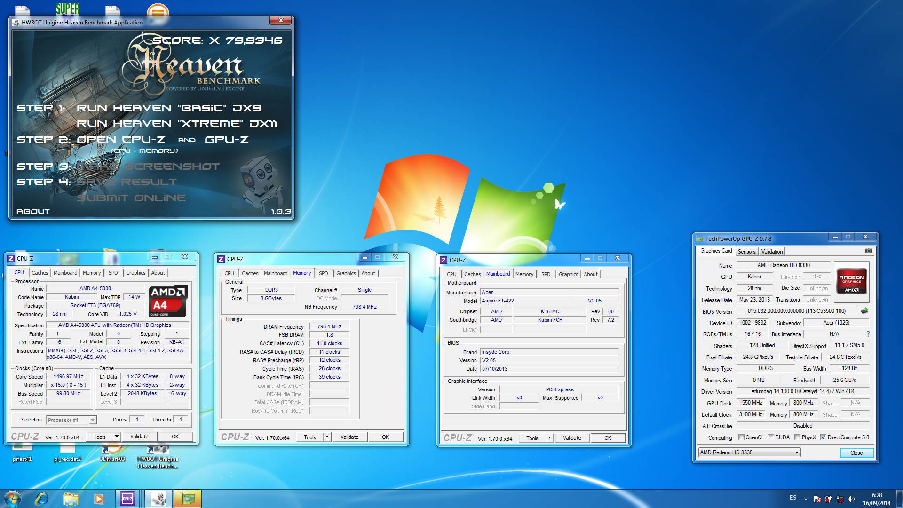The height and width of the screenshot is (508, 903).
Task: Open Graphics tab in CPU-Z Mainboard window
Action: (x=569, y=274)
